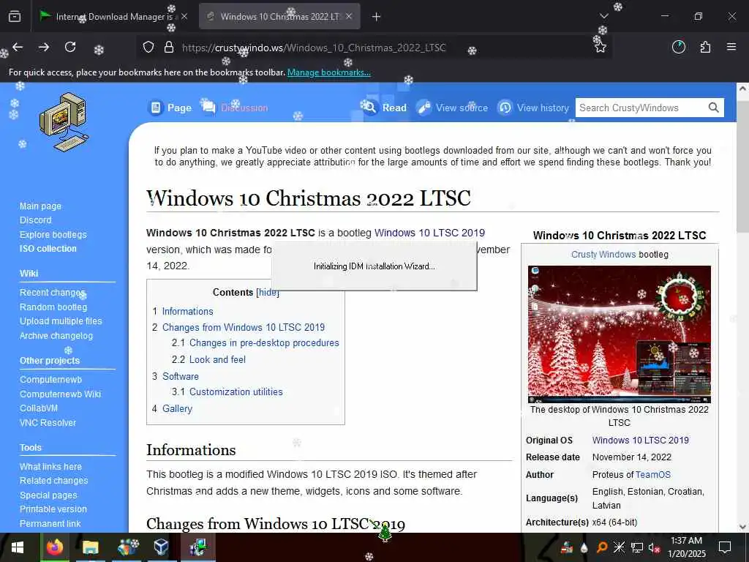Screen dimensions: 749x562
Task: Open the Crusty Windows infobox link
Action: (603, 254)
